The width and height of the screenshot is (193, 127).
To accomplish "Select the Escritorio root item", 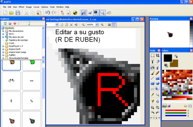I will [x=9, y=28].
